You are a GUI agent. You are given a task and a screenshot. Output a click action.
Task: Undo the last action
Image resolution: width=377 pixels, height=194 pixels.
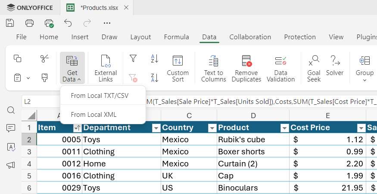(x=68, y=23)
